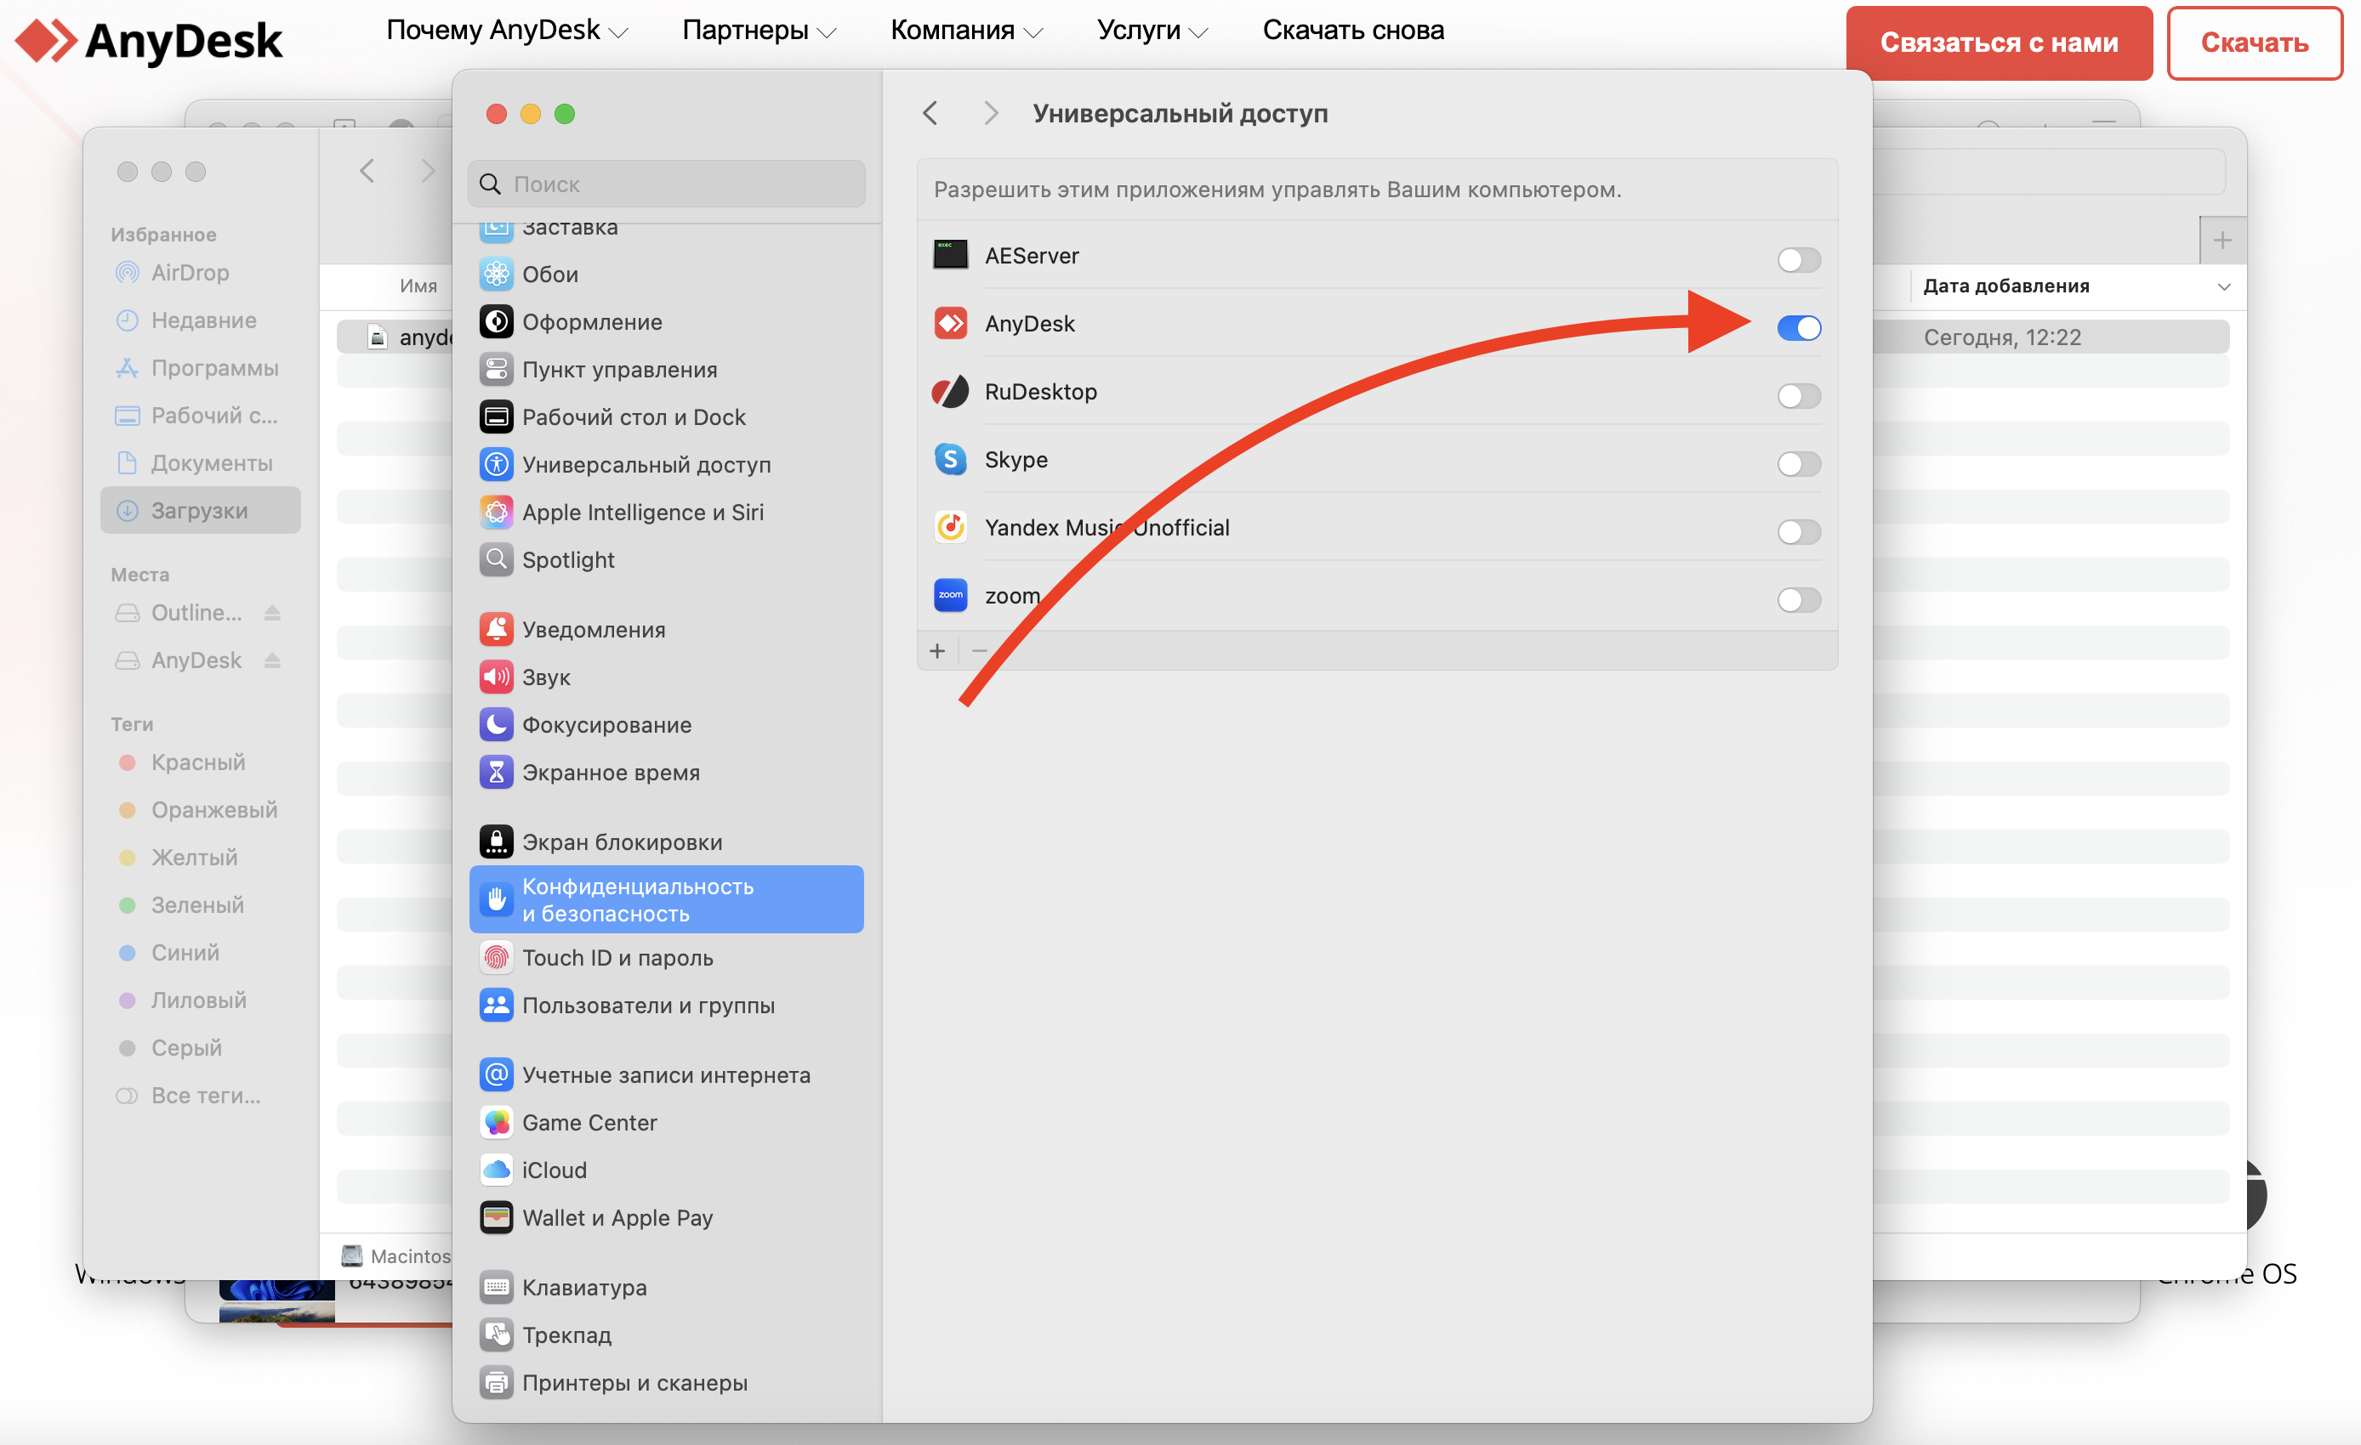Eject the Outline volume in Finder
The width and height of the screenshot is (2361, 1445).
click(272, 612)
